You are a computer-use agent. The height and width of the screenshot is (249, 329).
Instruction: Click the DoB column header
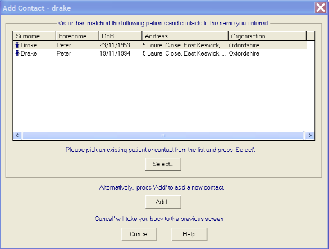click(120, 36)
